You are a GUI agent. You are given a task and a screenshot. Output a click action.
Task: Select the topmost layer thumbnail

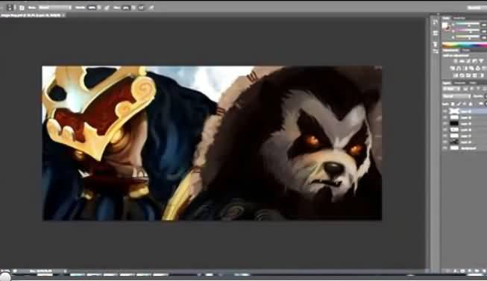point(454,111)
